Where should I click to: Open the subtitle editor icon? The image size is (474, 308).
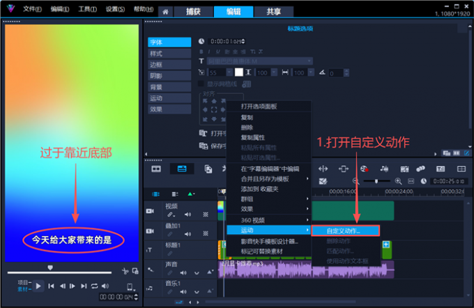[x=441, y=169]
